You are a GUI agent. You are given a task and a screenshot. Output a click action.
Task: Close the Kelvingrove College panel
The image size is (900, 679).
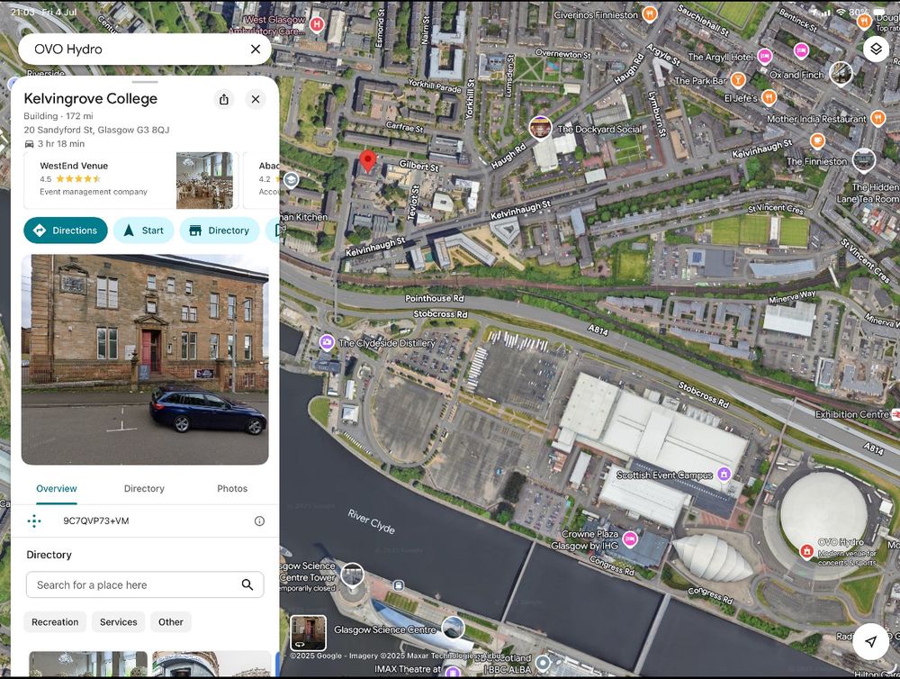tap(256, 99)
